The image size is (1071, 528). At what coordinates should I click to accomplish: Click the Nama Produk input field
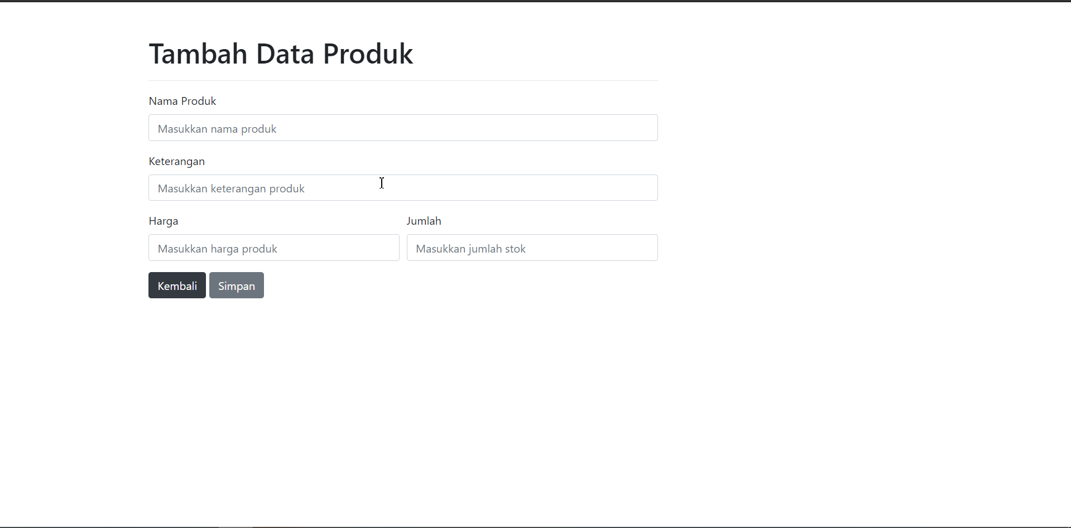click(x=402, y=128)
